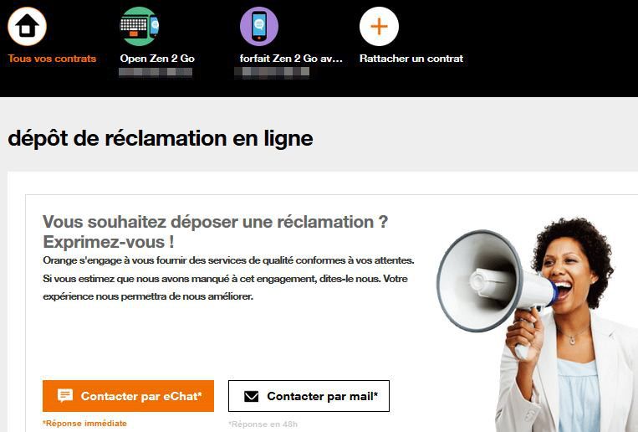Switch to the Open Zen 2 Go contract label
The image size is (638, 432).
[157, 59]
